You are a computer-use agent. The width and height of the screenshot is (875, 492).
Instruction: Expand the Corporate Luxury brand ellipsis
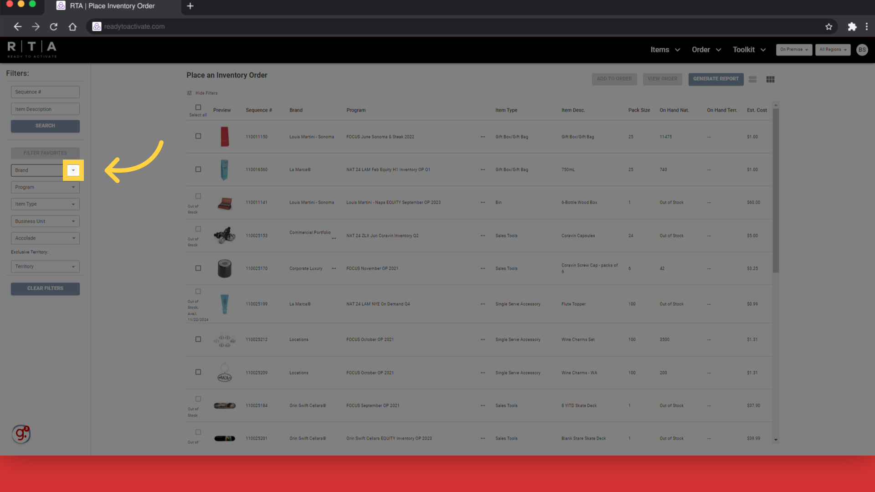pyautogui.click(x=334, y=268)
